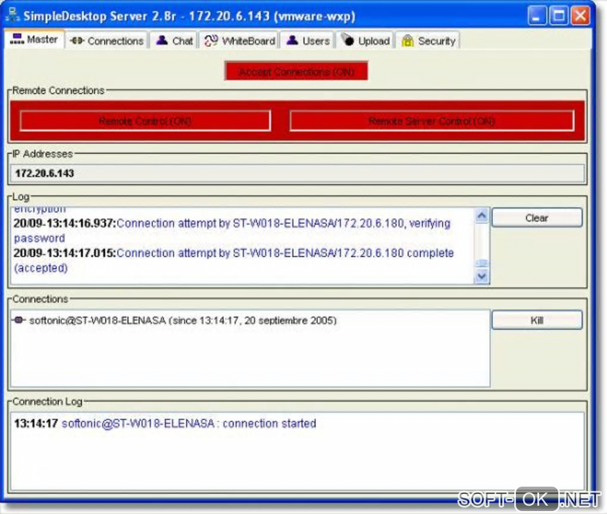Close the SimpleDesktop Server window
This screenshot has width=607, height=514.
click(x=580, y=16)
